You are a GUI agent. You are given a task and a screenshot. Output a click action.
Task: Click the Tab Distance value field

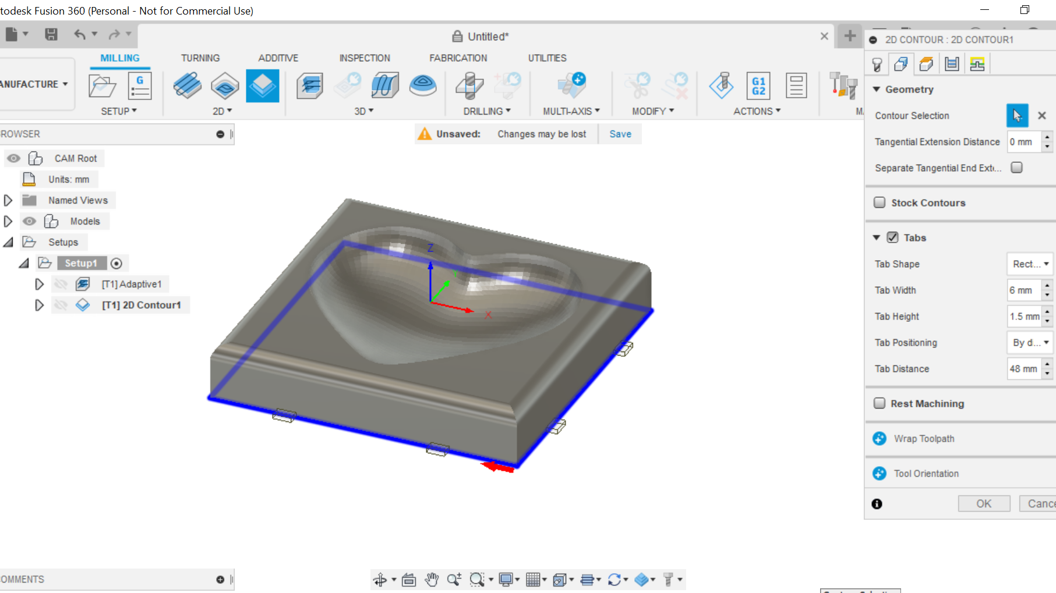click(1024, 369)
